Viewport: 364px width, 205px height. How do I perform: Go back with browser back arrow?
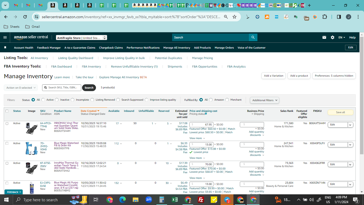point(6,17)
